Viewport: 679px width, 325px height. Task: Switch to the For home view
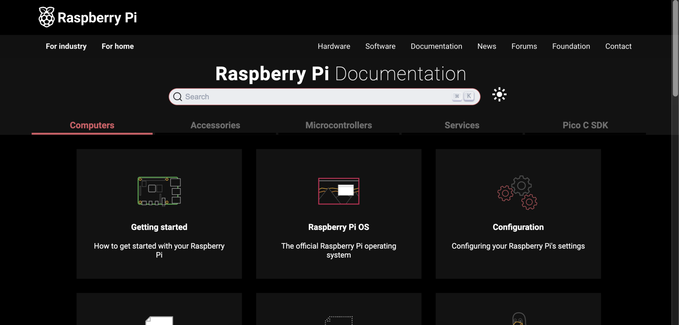click(118, 46)
